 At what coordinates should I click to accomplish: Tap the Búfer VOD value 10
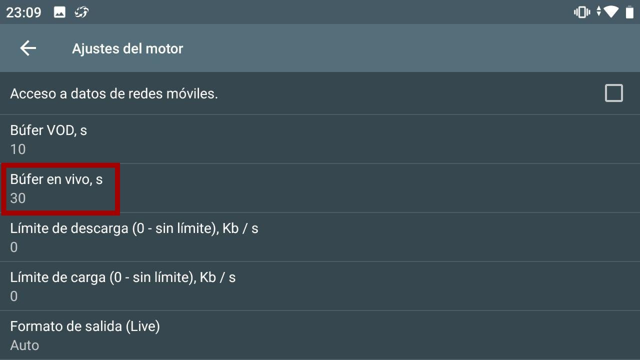(x=18, y=149)
